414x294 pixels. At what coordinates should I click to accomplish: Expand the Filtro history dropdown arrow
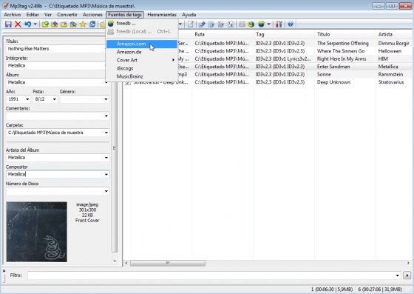click(398, 275)
